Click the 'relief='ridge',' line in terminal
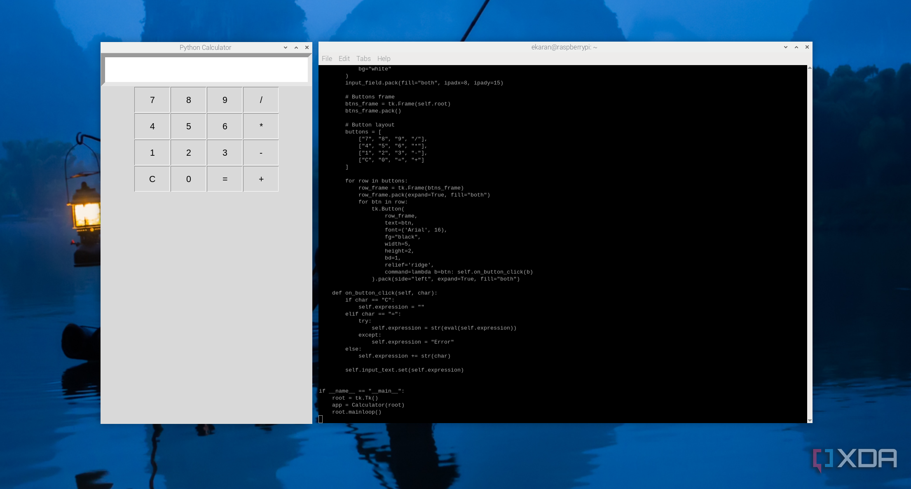The width and height of the screenshot is (911, 489). pyautogui.click(x=409, y=265)
